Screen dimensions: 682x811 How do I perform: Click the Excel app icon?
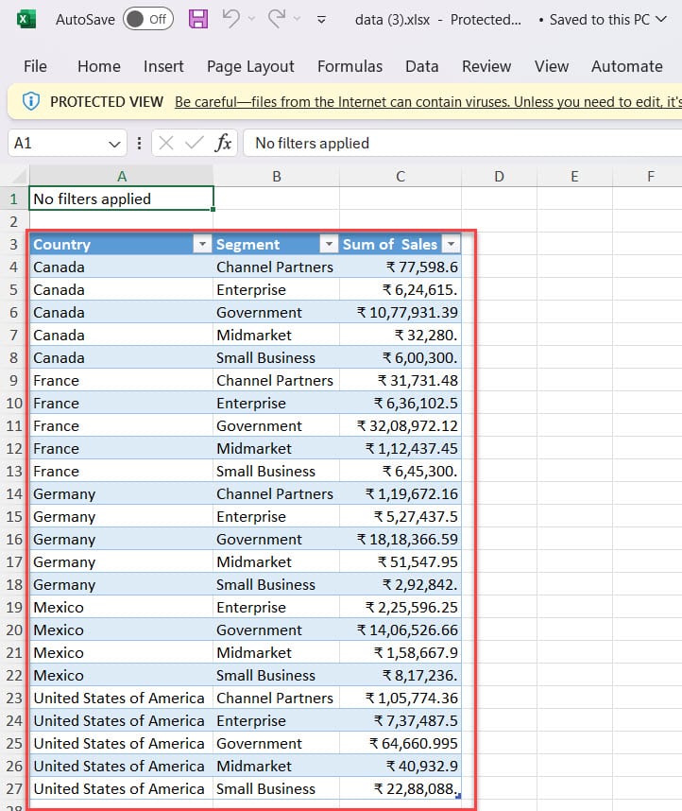(26, 20)
